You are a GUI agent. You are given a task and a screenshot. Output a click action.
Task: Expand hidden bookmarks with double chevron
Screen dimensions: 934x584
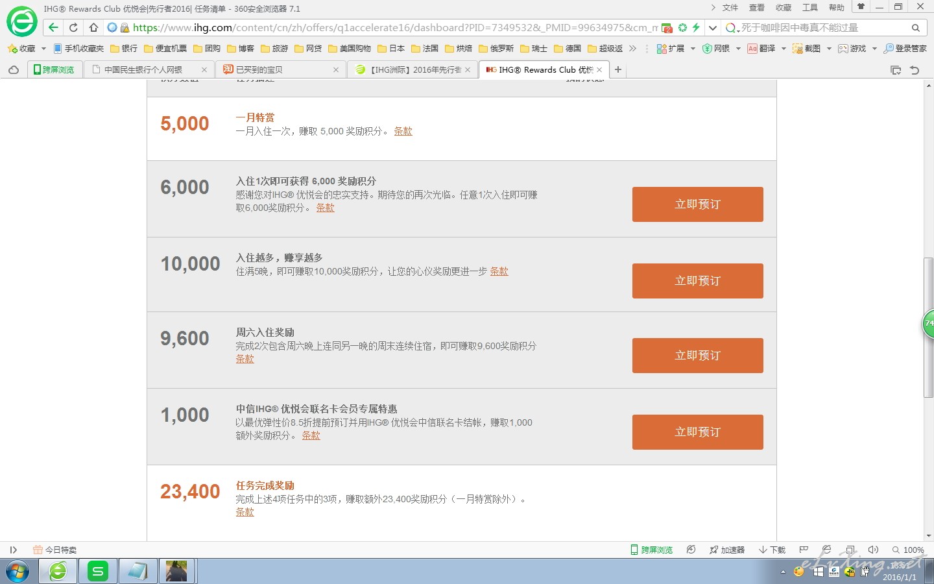[632, 49]
